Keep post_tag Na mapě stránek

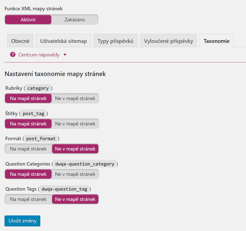click(28, 124)
